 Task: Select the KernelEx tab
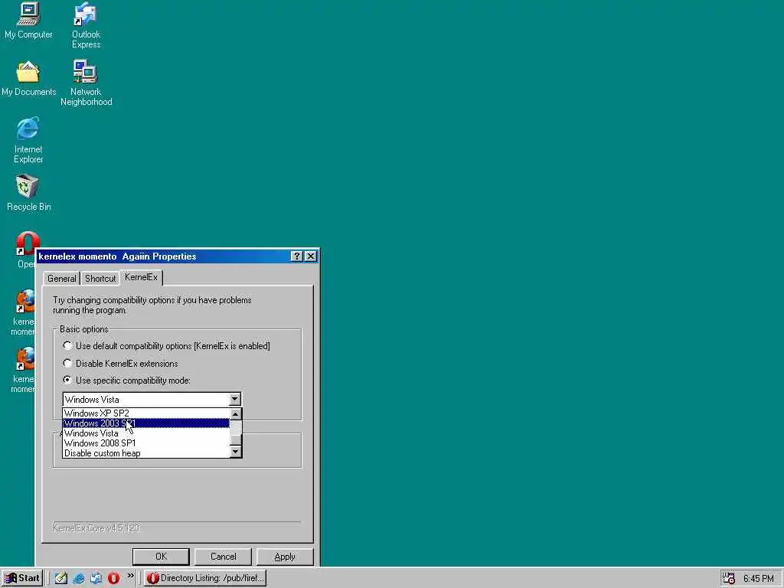point(141,277)
